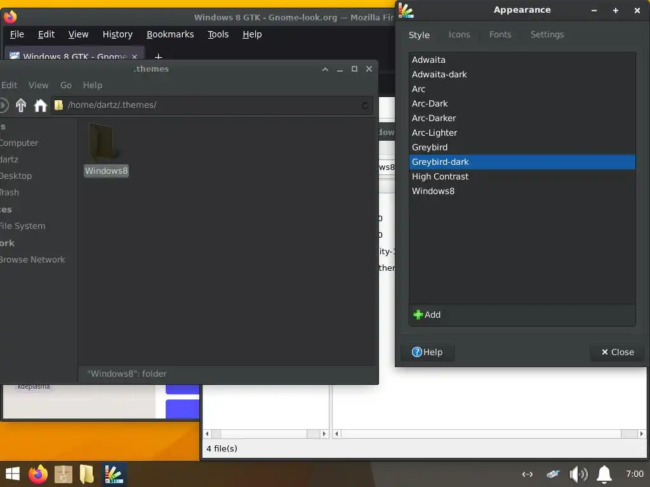Click the Firefox logo in title bar
650x487 pixels.
10,17
